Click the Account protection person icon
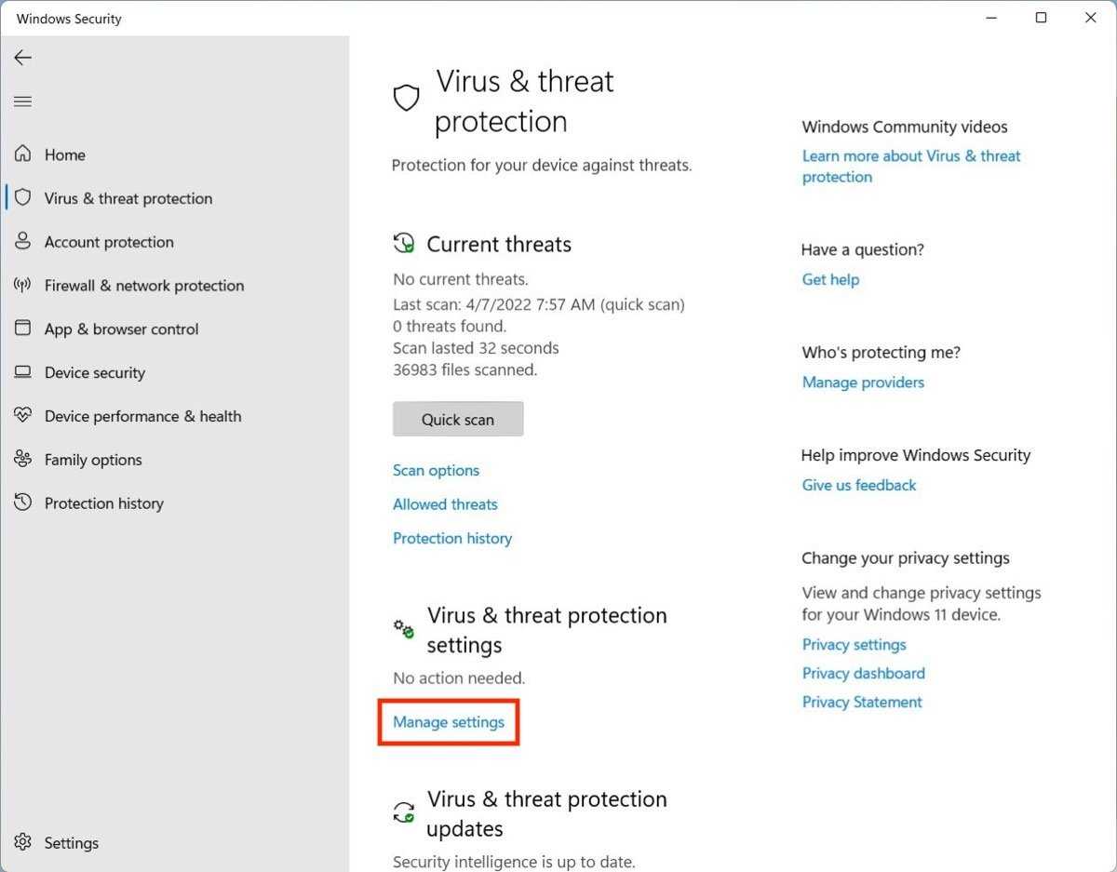1117x872 pixels. click(x=23, y=242)
